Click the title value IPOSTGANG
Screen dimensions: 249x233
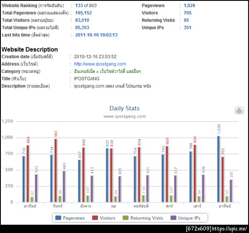(87, 79)
